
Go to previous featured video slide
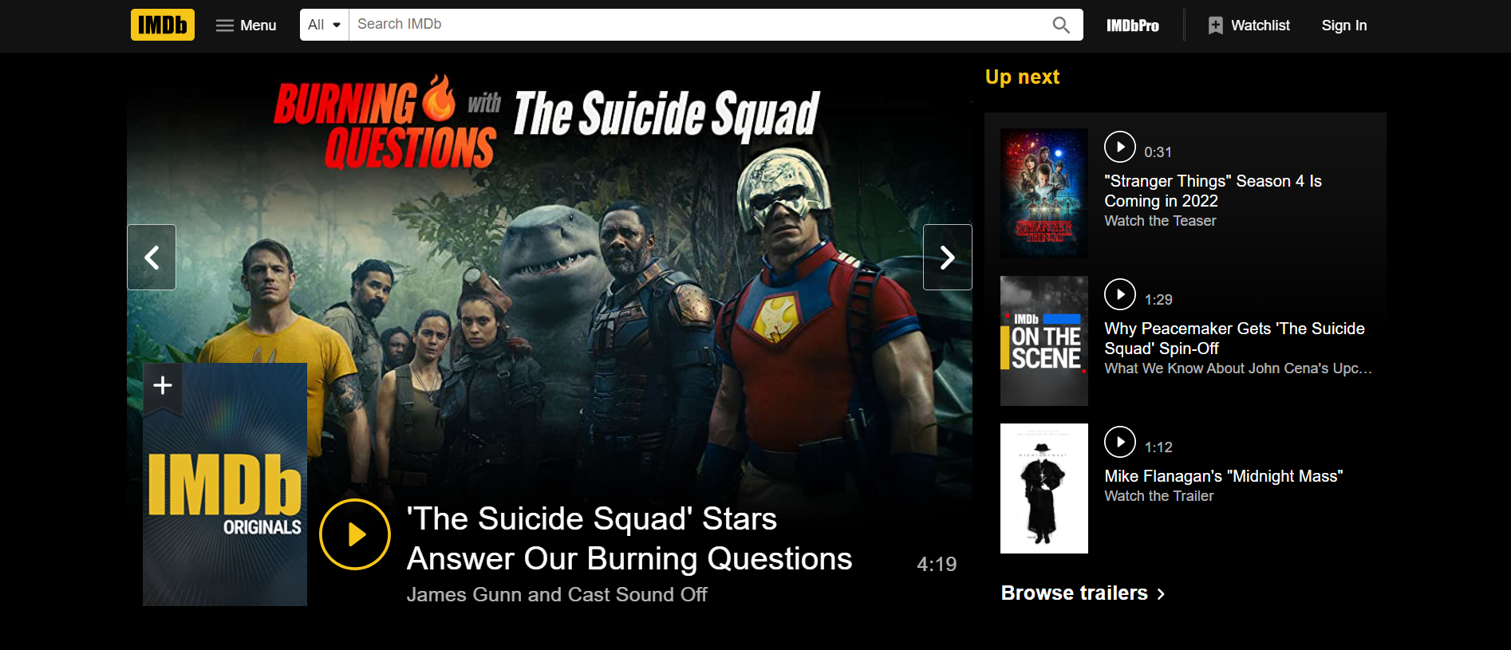[152, 257]
